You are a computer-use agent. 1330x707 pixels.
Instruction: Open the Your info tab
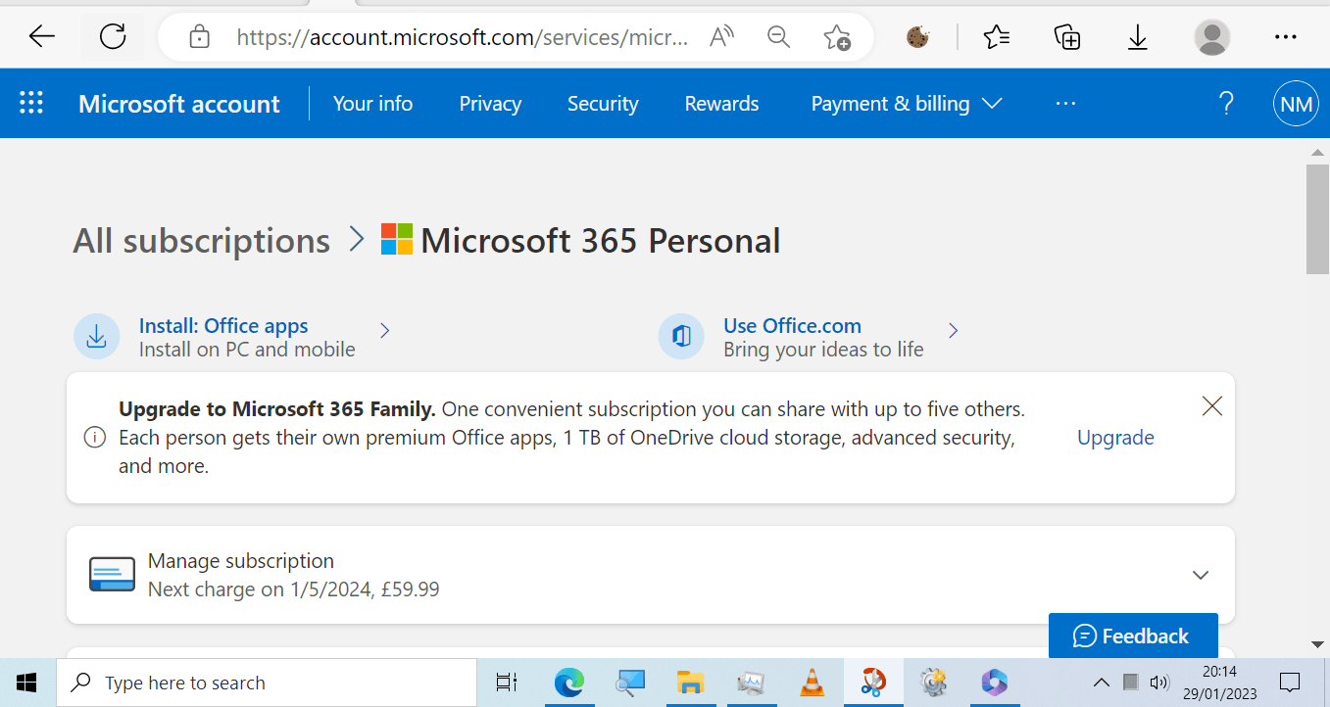pyautogui.click(x=372, y=104)
